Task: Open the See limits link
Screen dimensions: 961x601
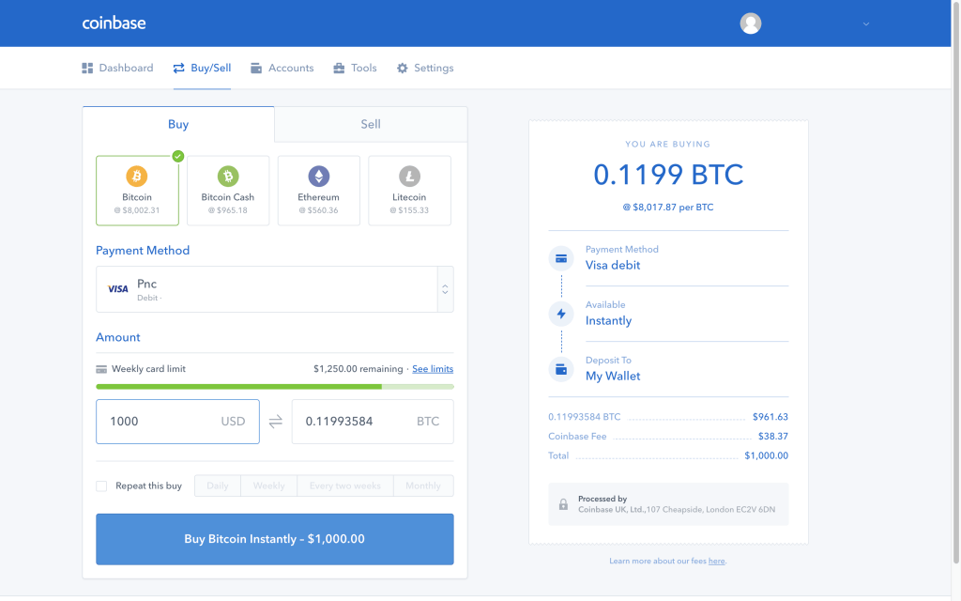Action: click(433, 369)
